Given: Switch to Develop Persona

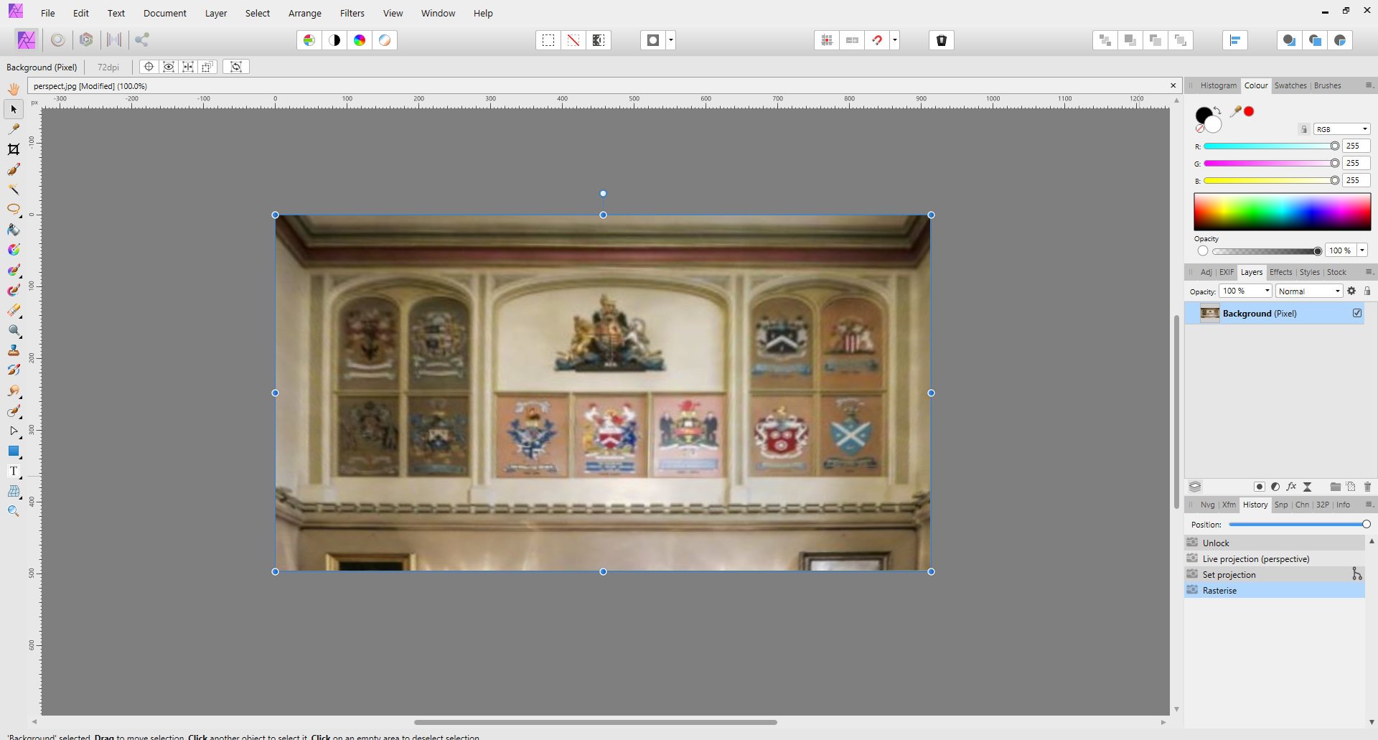Looking at the screenshot, I should pyautogui.click(x=86, y=40).
